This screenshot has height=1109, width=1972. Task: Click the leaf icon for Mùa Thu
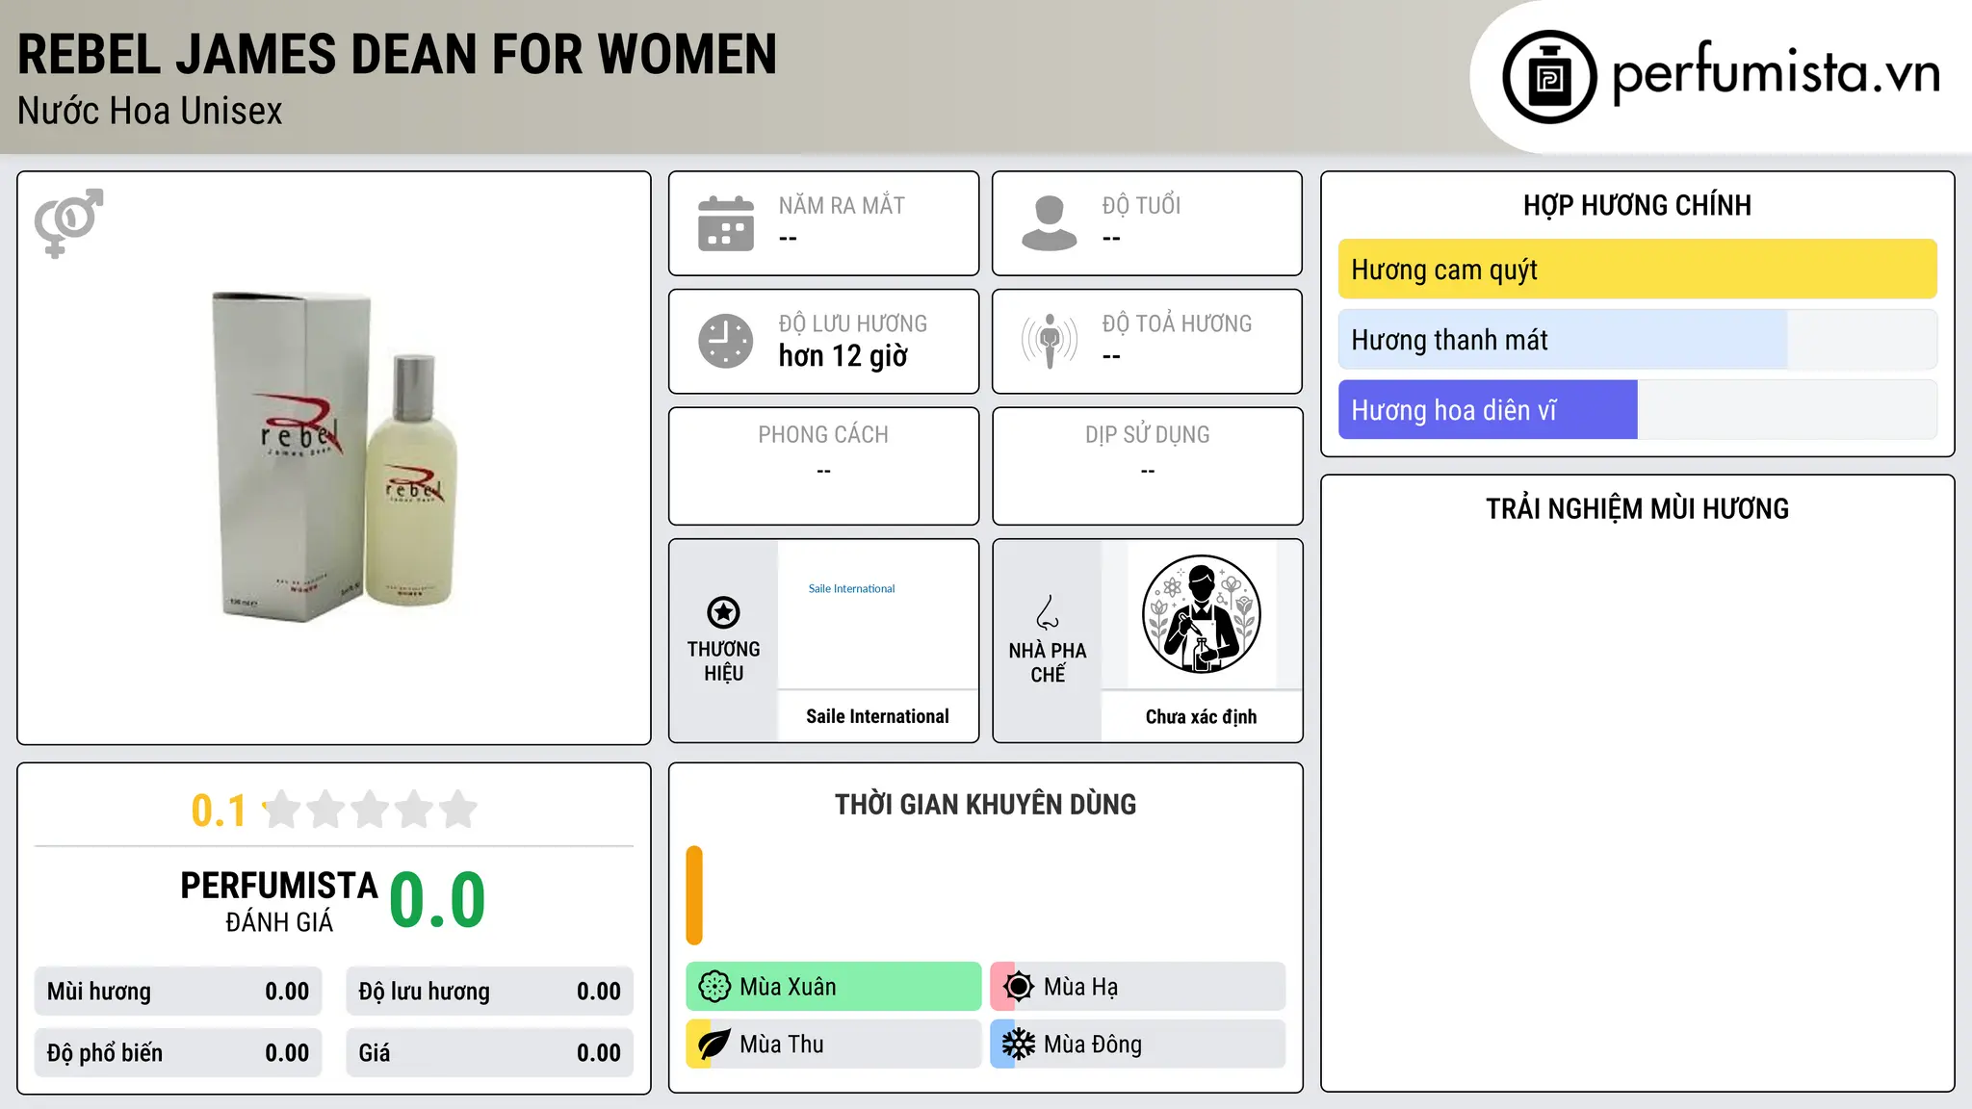[714, 1044]
